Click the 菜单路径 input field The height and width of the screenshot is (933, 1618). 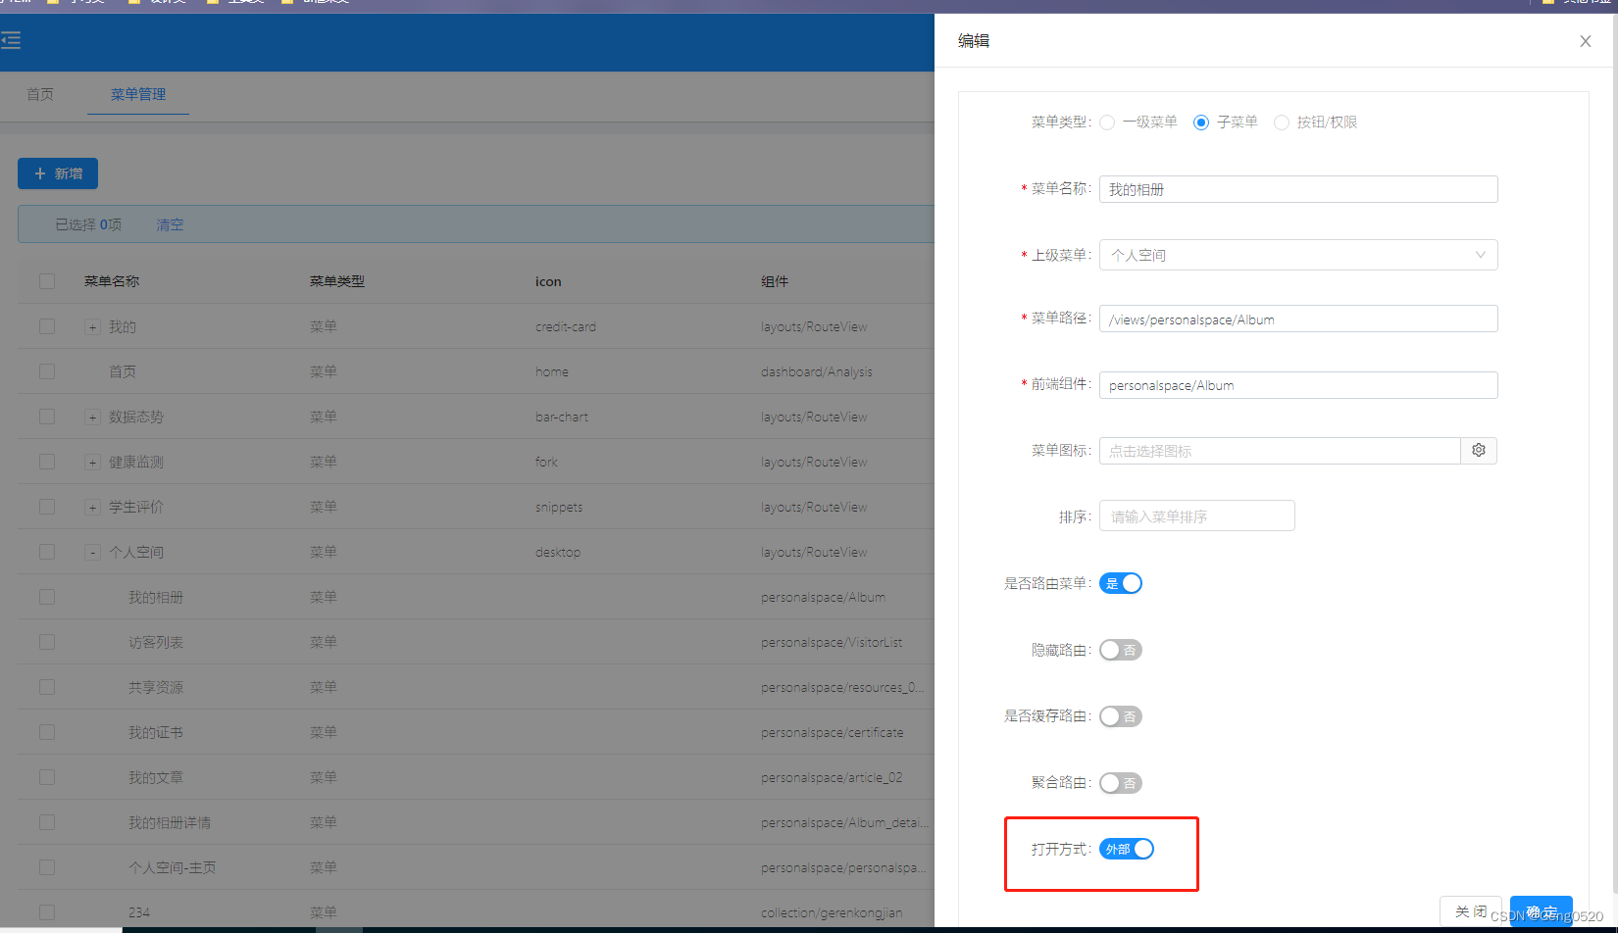click(1298, 319)
